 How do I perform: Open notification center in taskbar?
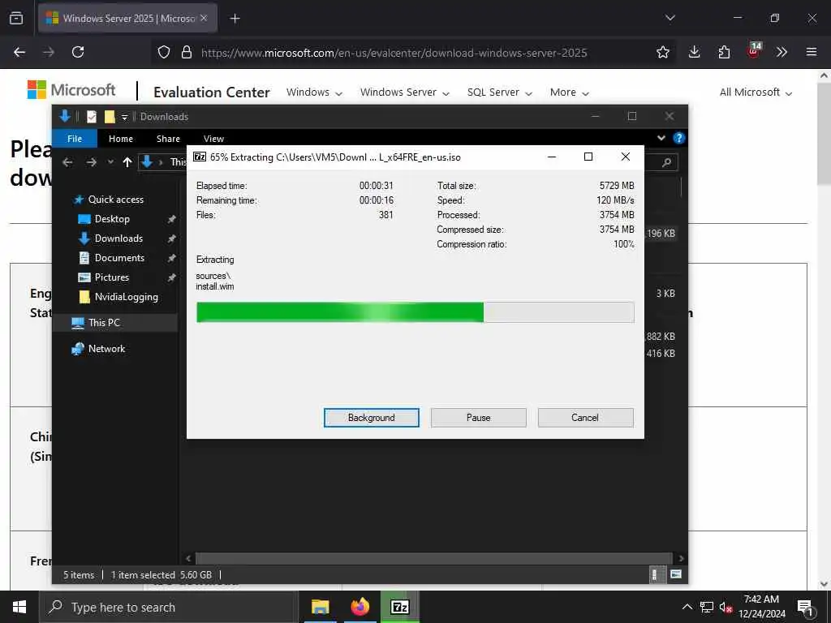[805, 607]
